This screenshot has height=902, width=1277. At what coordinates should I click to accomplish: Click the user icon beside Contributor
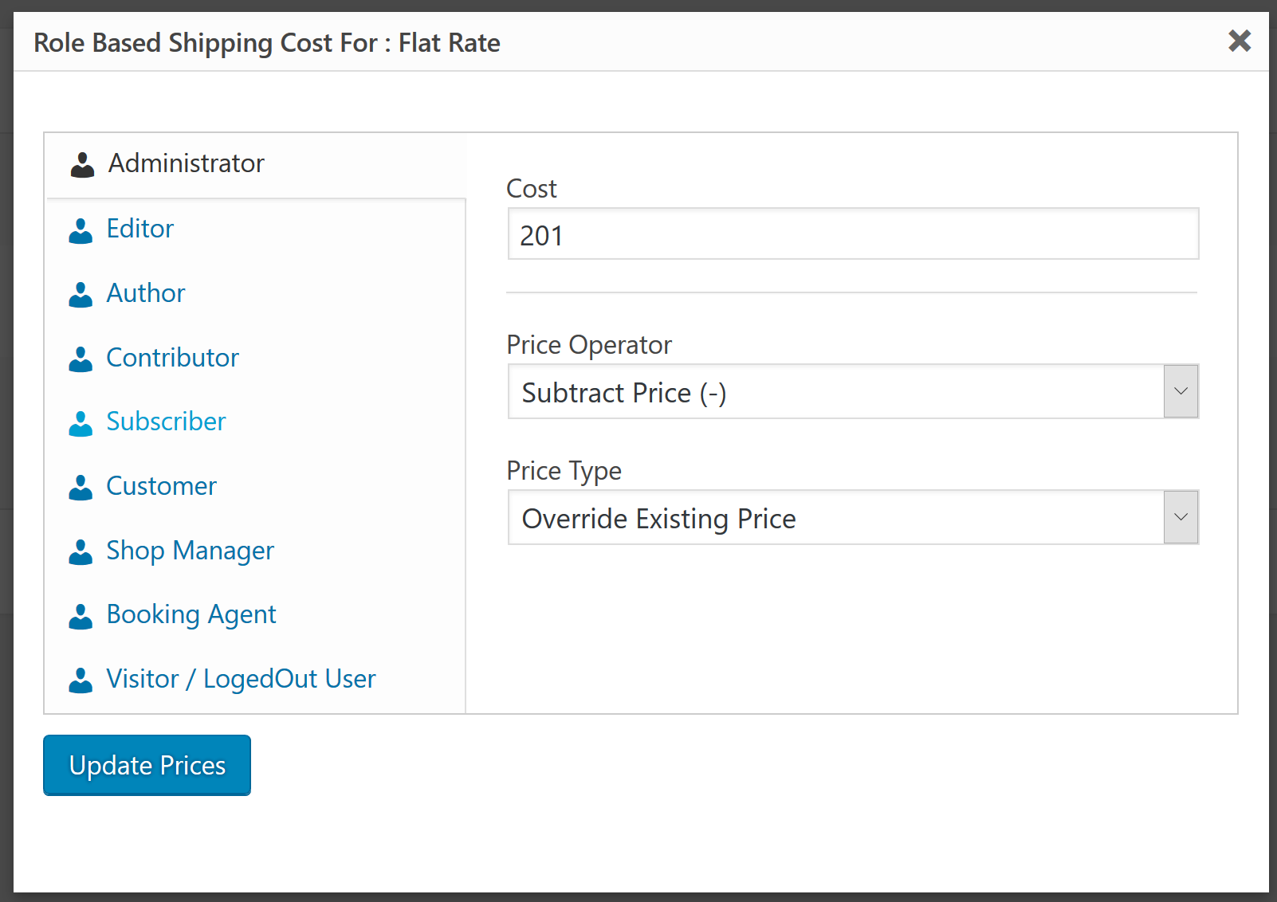81,359
